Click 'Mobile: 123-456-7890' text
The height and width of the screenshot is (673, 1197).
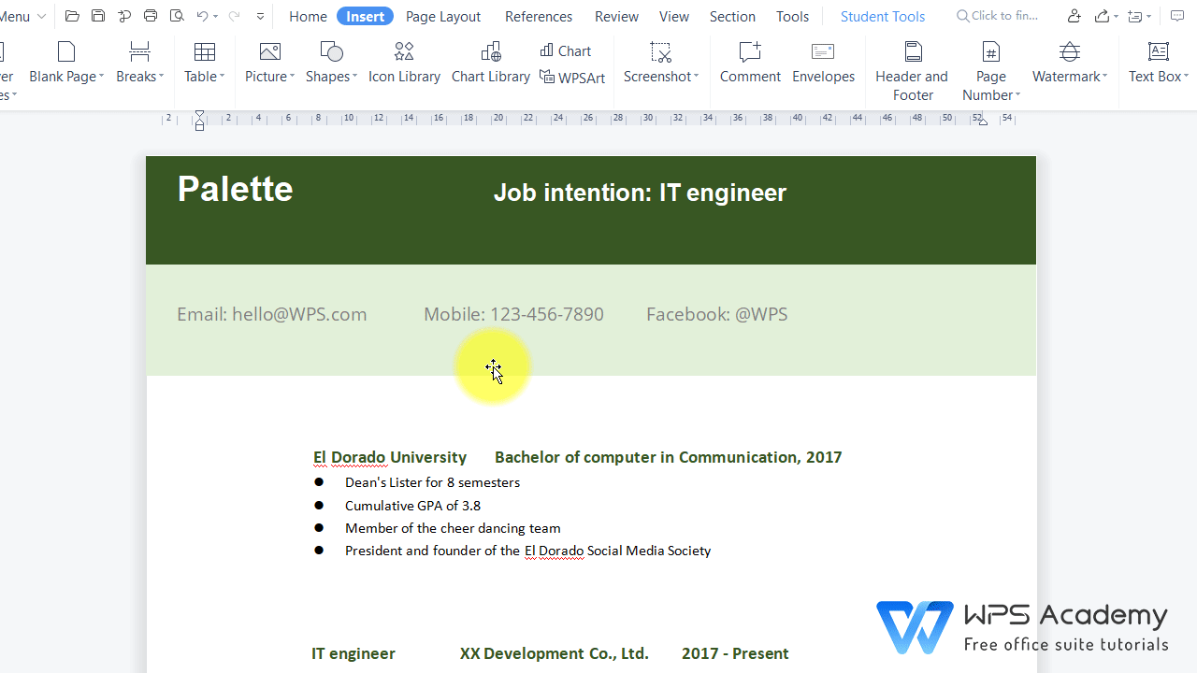coord(513,314)
